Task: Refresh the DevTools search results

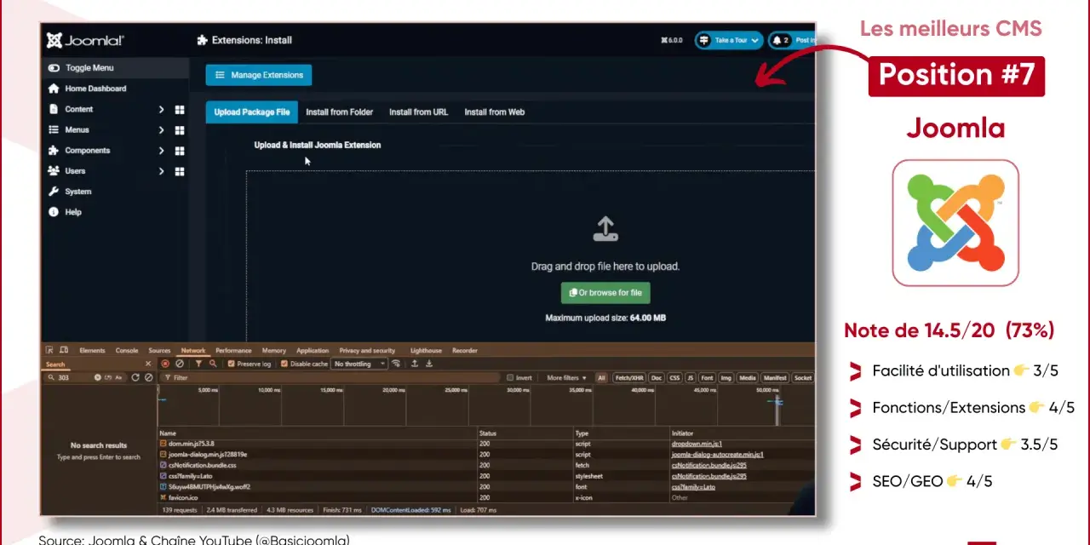Action: tap(135, 377)
